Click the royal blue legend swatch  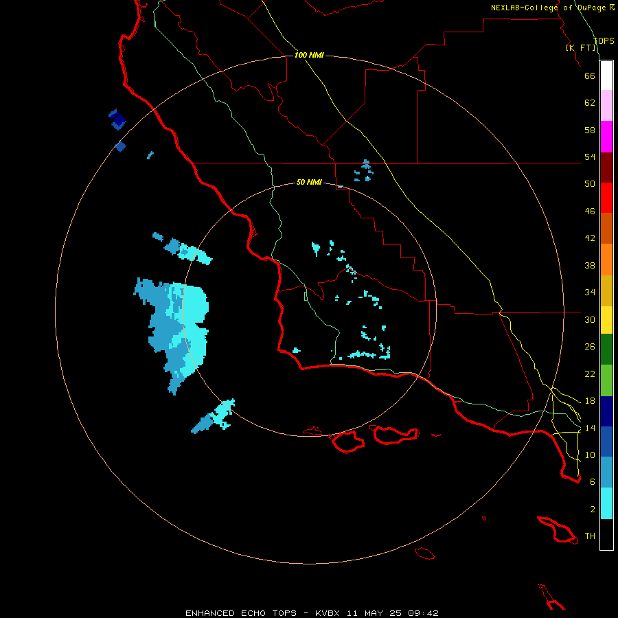coord(606,442)
